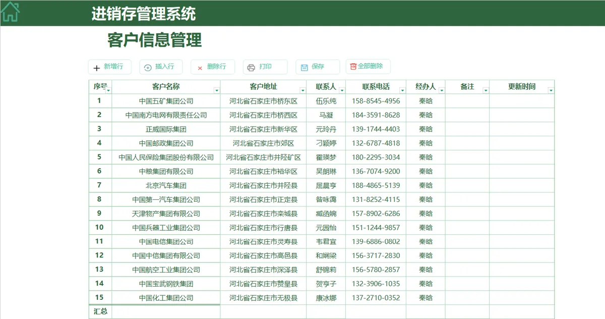Viewport: 605px width, 319px height.
Task: Select customer cell 北京汽车集团
Action: pyautogui.click(x=166, y=186)
